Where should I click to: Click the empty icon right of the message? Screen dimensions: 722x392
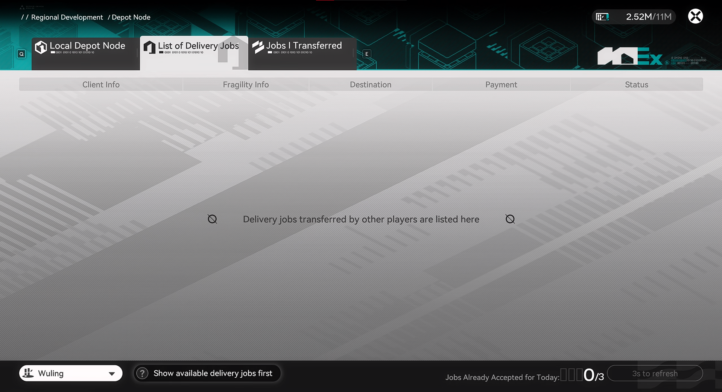(x=510, y=219)
